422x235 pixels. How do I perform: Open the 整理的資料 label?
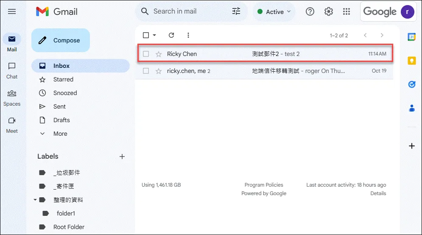coord(68,200)
